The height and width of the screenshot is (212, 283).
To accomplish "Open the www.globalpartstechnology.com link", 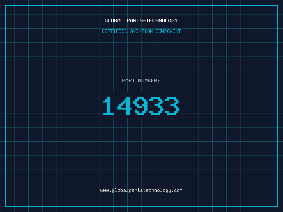I will pyautogui.click(x=141, y=190).
